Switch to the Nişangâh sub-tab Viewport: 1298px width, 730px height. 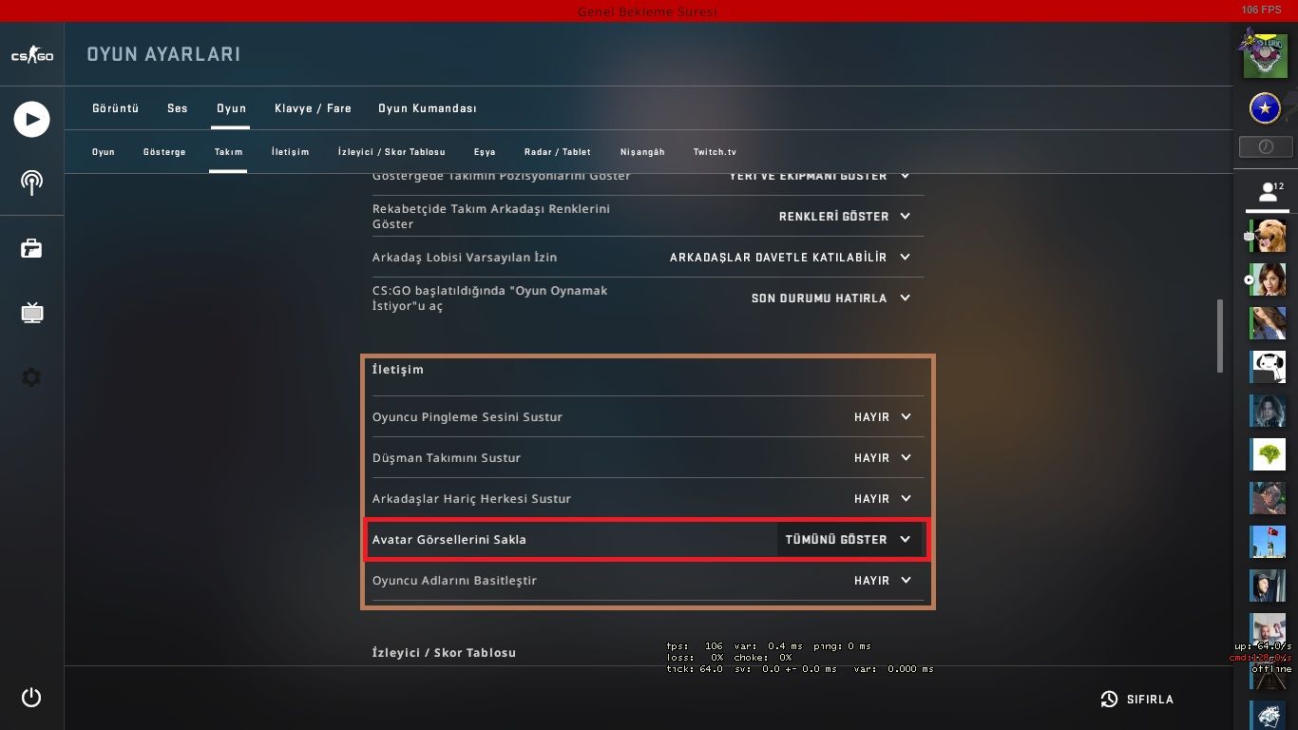coord(642,152)
